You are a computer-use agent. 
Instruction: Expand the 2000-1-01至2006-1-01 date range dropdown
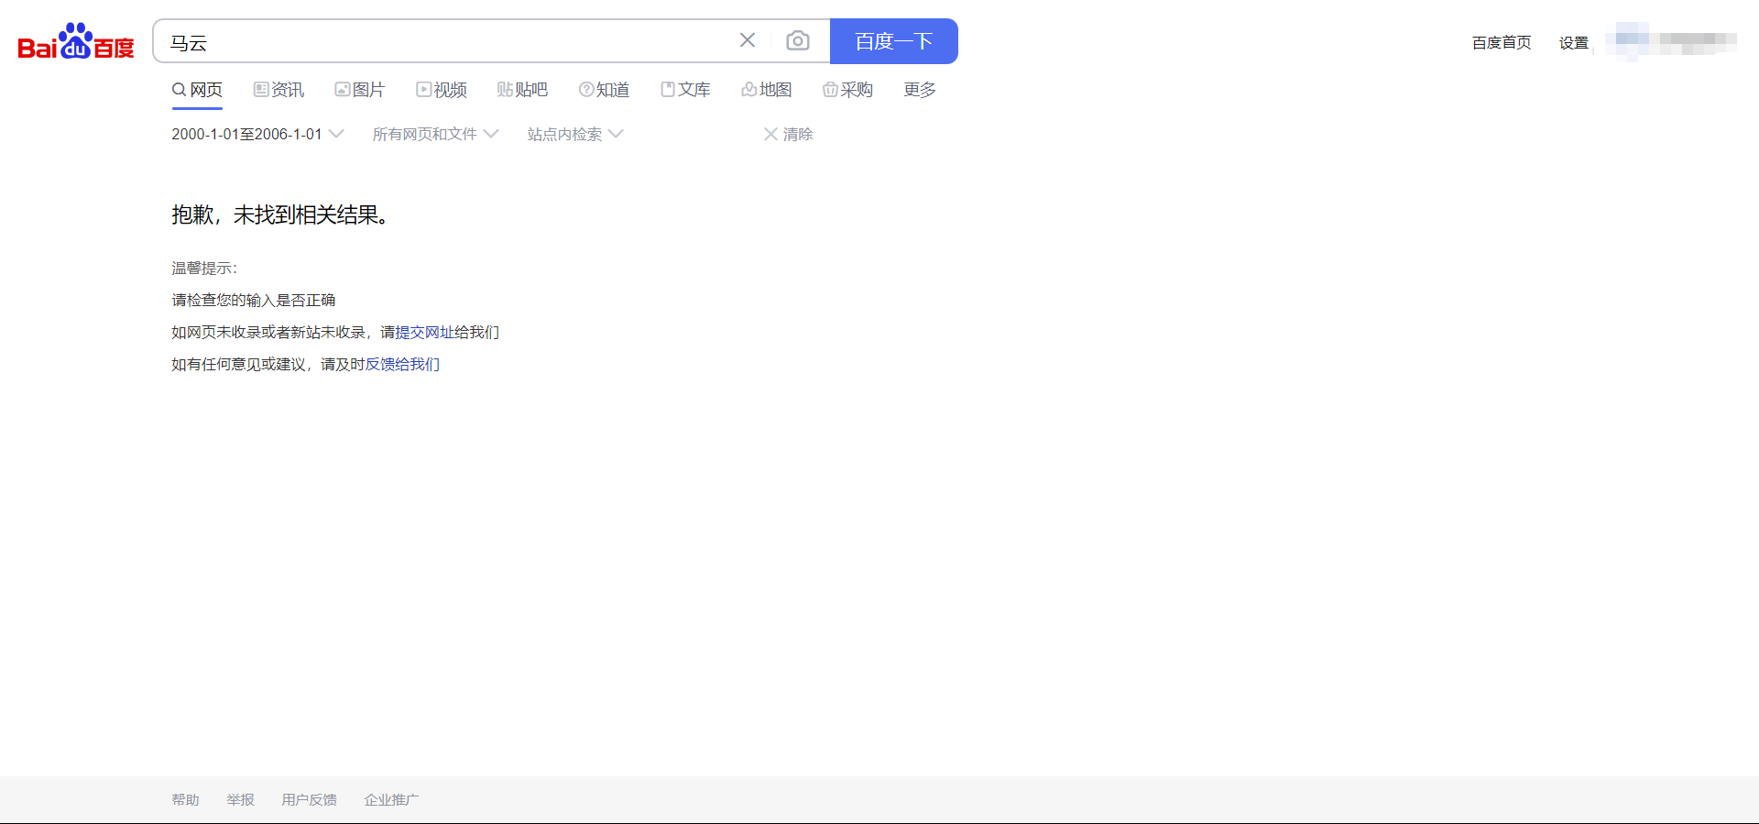click(257, 135)
